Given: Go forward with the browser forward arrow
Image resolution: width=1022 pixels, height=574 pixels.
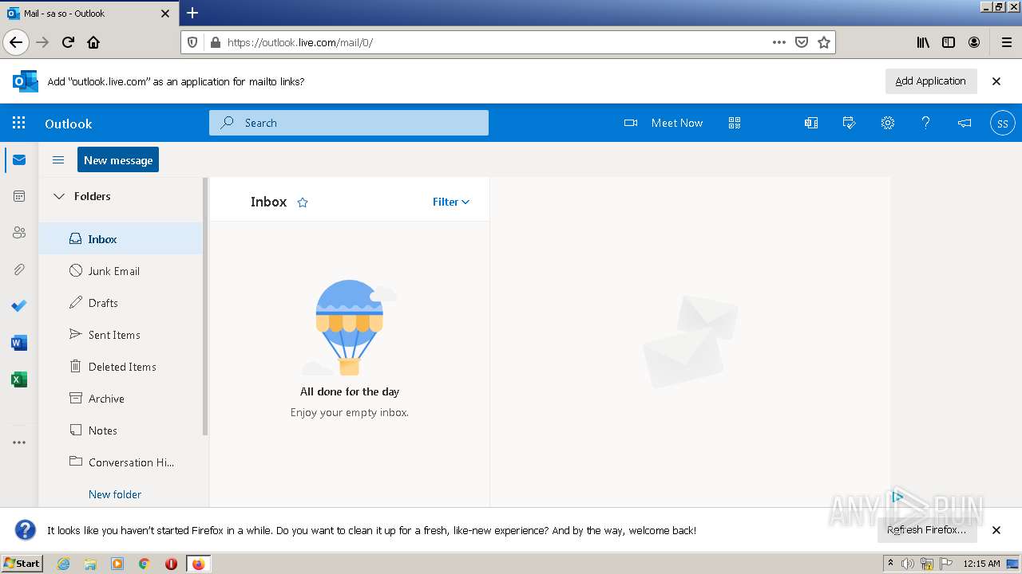Looking at the screenshot, I should tap(42, 42).
